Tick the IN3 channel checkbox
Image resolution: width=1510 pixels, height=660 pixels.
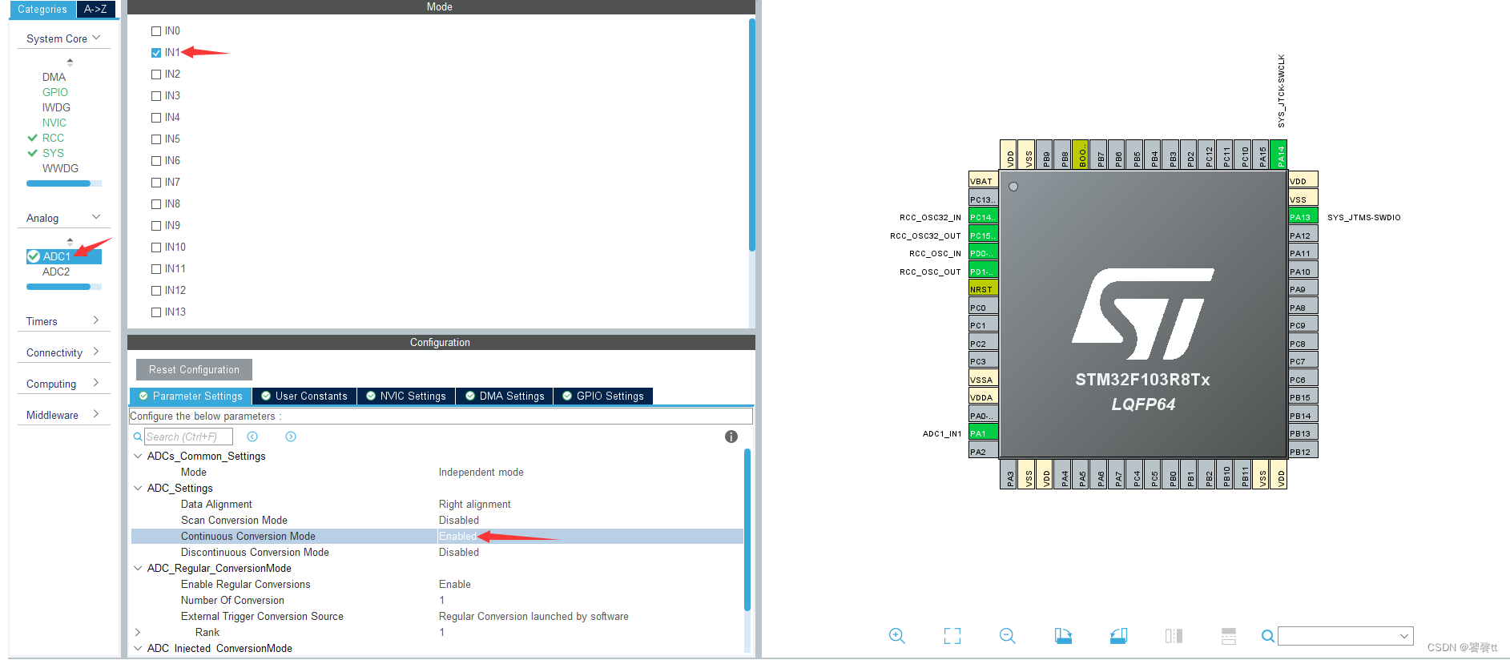(156, 96)
